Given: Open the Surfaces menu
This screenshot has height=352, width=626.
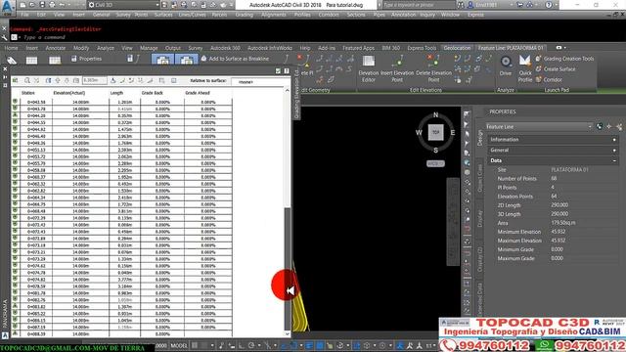Looking at the screenshot, I should coord(163,15).
